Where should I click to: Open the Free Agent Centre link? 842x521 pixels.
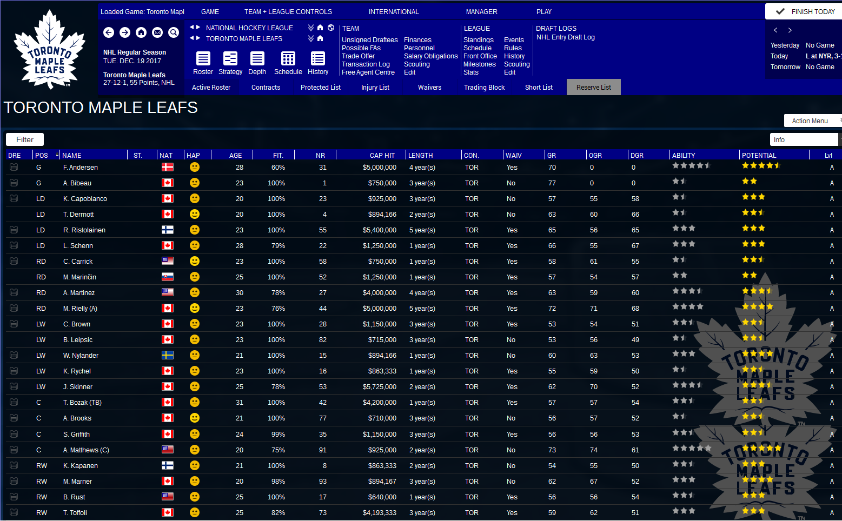click(x=368, y=72)
